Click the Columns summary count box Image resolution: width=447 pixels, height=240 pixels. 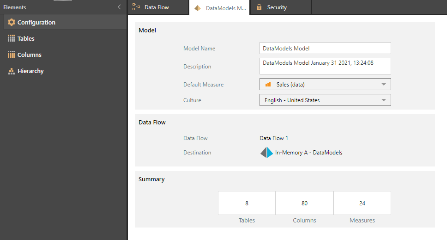point(304,203)
